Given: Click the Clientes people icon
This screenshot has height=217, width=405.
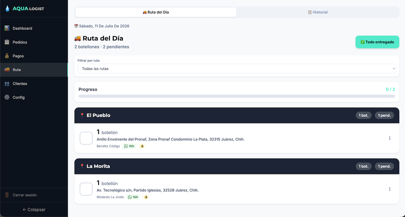Looking at the screenshot, I should [7, 84].
